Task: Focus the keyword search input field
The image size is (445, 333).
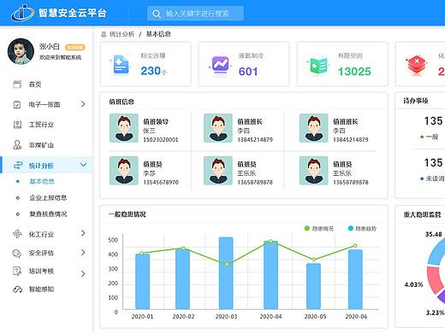Action: [x=195, y=14]
